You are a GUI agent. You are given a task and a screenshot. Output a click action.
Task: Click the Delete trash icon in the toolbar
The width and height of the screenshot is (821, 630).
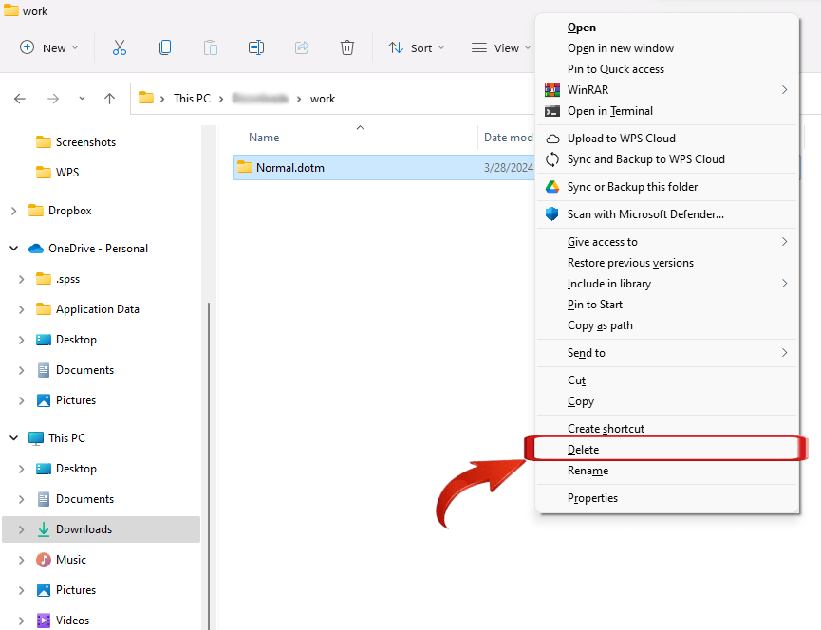tap(347, 46)
